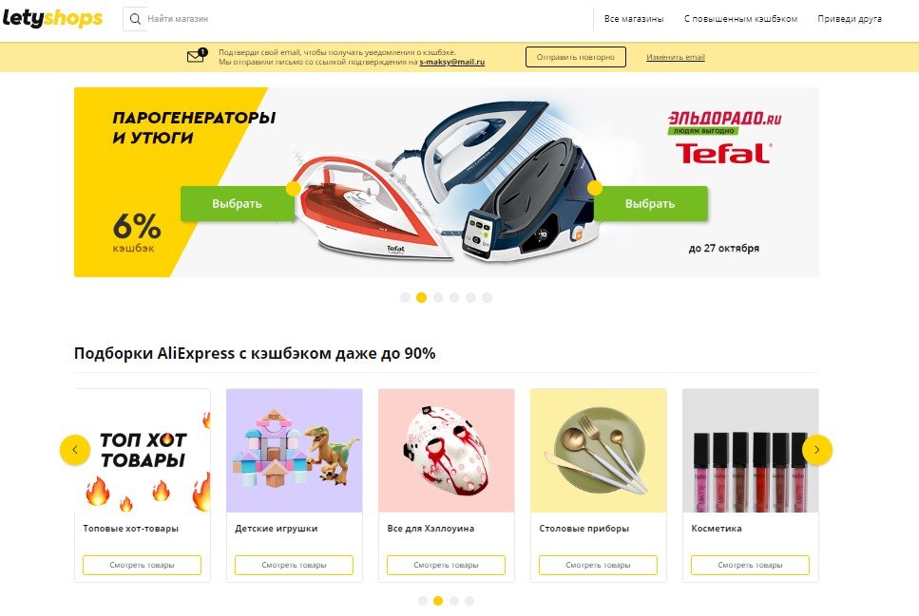Image resolution: width=919 pixels, height=616 pixels.
Task: Open the Все магазины menu item
Action: (634, 19)
